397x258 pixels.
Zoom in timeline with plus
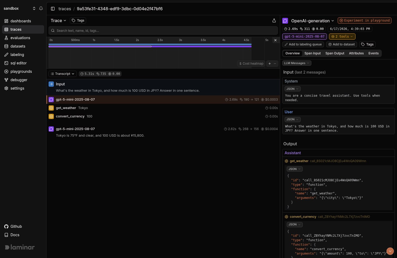[269, 64]
